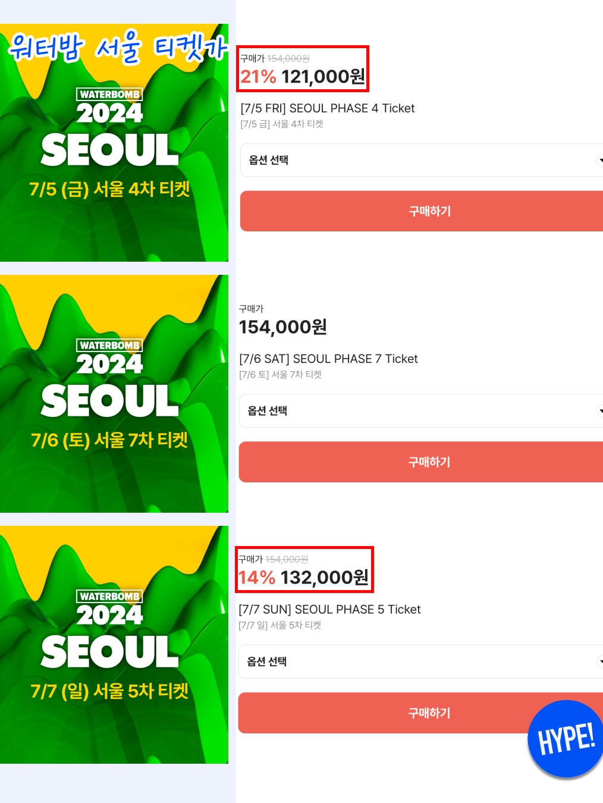This screenshot has height=803, width=603.
Task: Tap the blue HYPE! floating badge
Action: click(566, 739)
